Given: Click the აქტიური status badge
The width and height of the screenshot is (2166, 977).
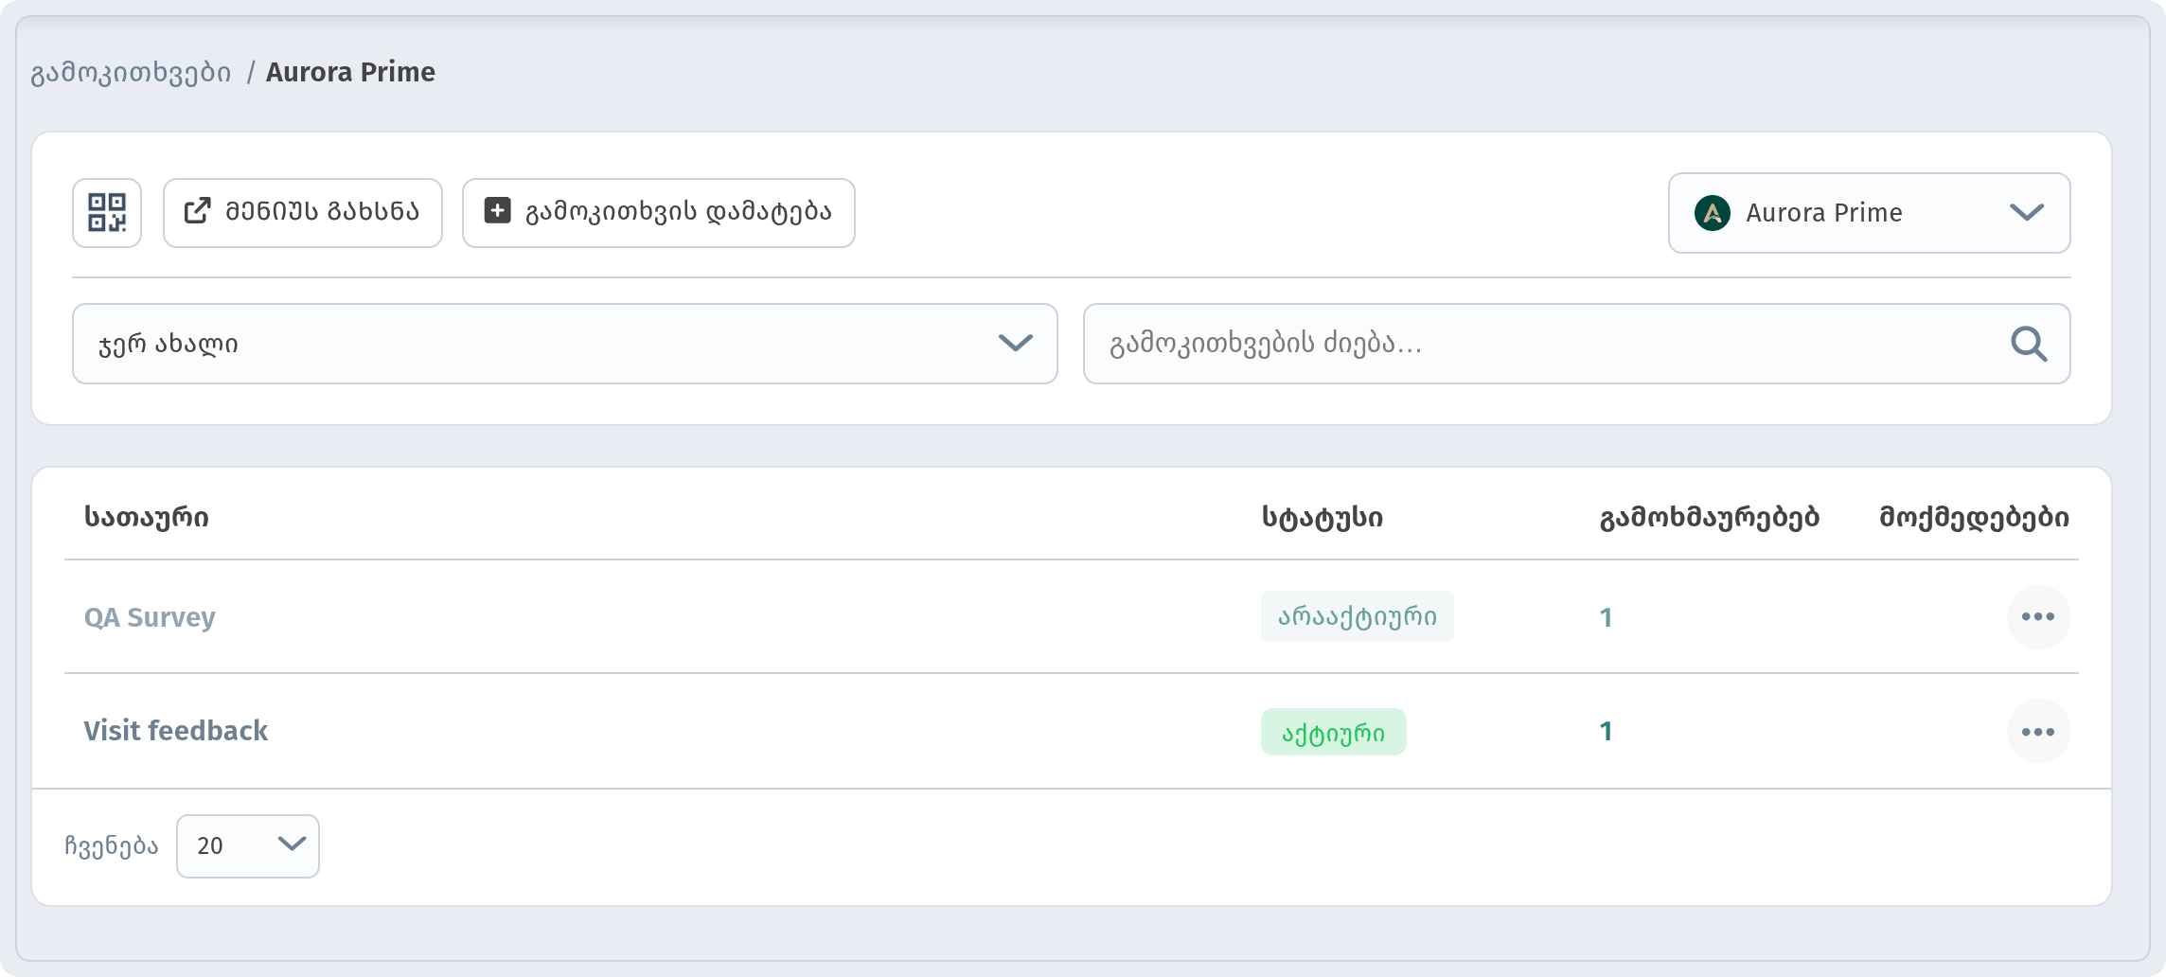Looking at the screenshot, I should [x=1333, y=732].
